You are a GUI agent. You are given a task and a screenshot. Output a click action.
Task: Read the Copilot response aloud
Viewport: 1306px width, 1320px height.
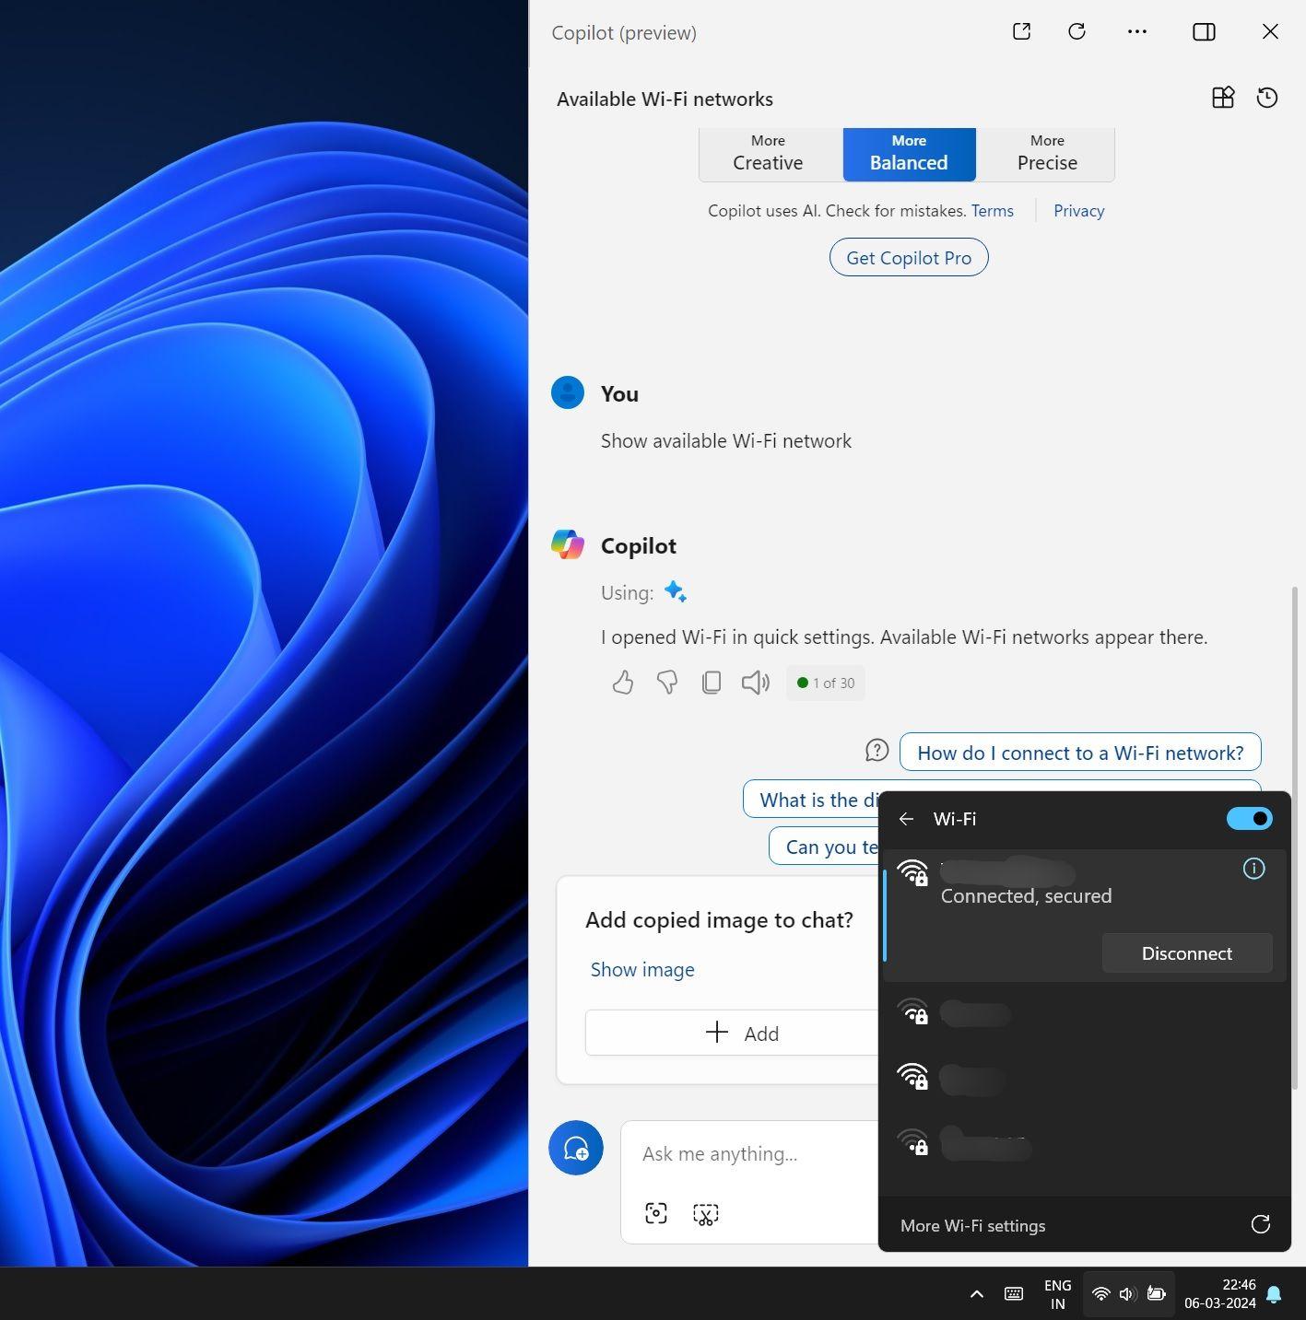point(755,682)
